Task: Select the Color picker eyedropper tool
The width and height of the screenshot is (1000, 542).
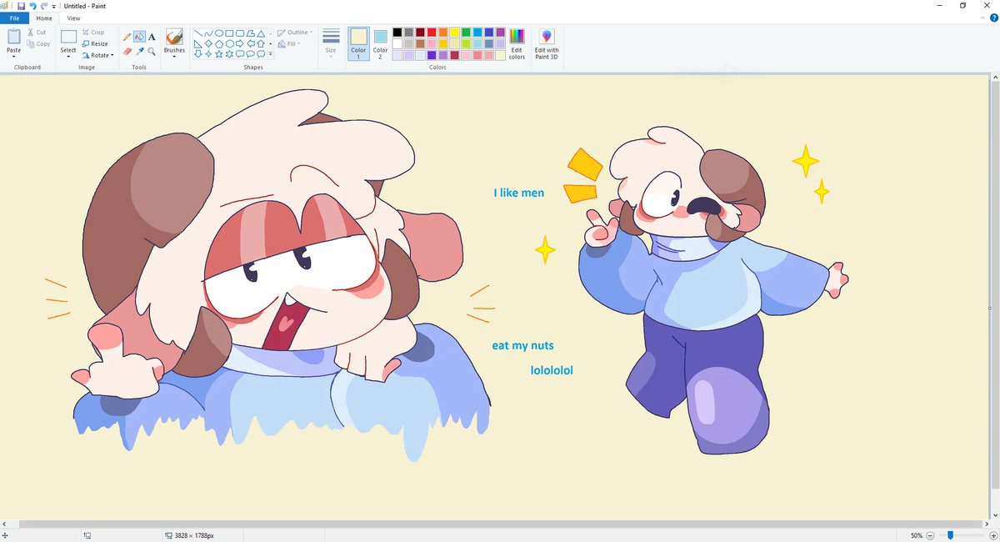Action: [139, 51]
